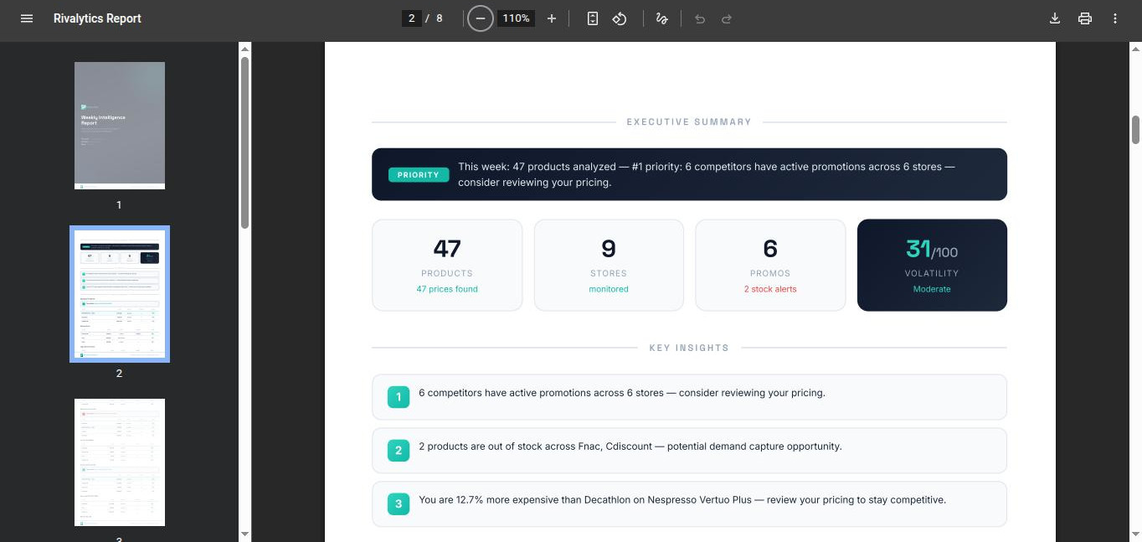Toggle the sidebar menu hamburger icon
The image size is (1142, 542).
tap(27, 18)
